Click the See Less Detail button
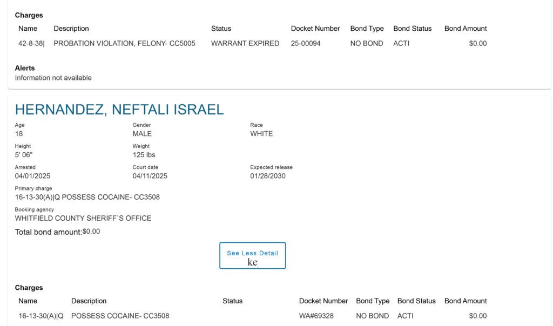 click(253, 255)
